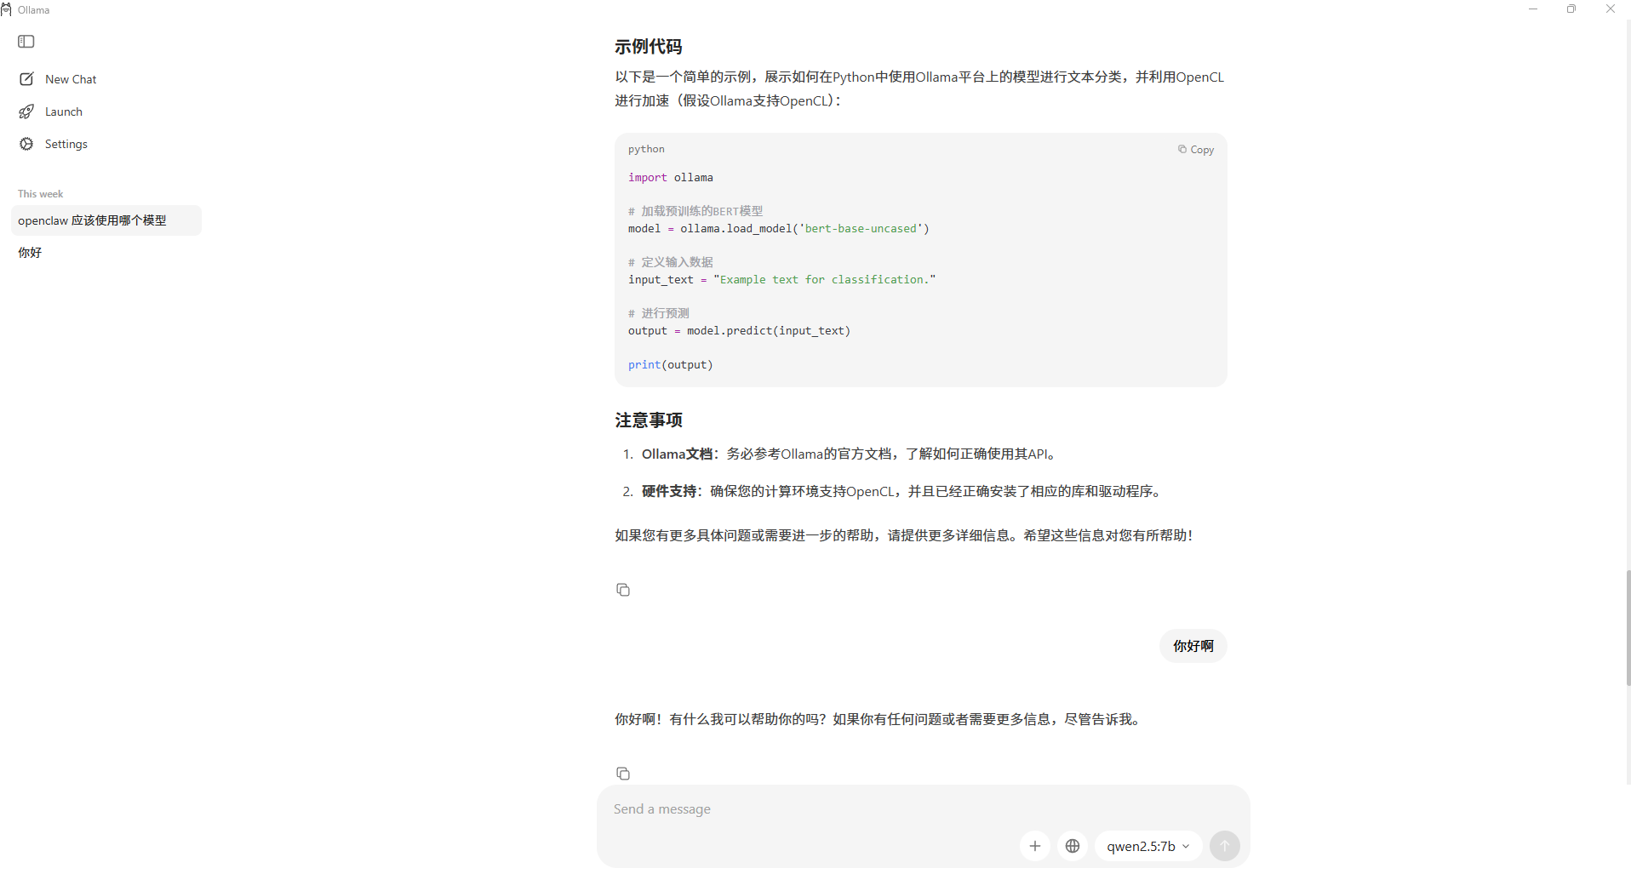This screenshot has width=1631, height=874.
Task: Click the New Chat compose icon
Action: tap(26, 79)
